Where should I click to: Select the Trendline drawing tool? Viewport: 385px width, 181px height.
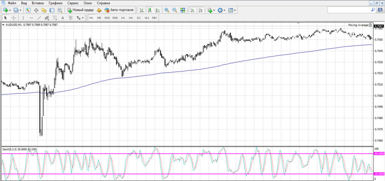39,18
